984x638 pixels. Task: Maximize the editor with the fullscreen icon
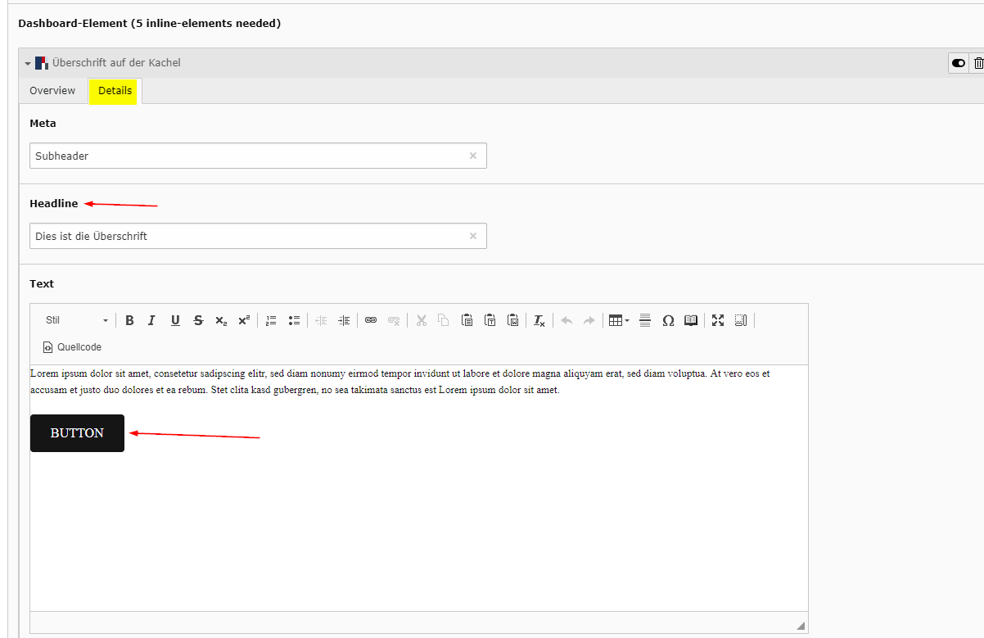[x=718, y=320]
